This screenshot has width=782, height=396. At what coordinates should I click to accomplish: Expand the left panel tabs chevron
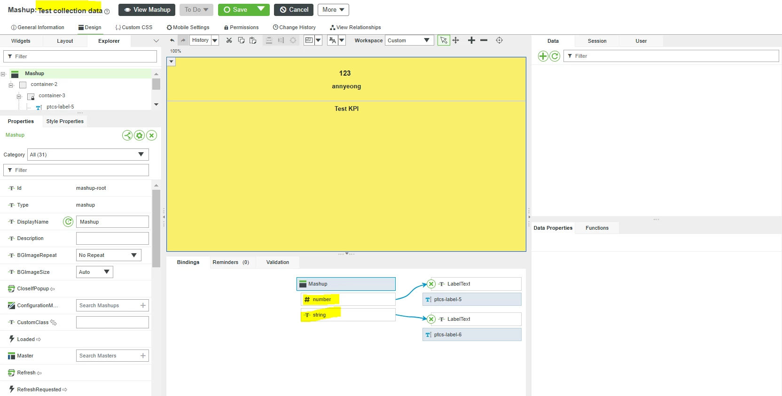click(156, 41)
